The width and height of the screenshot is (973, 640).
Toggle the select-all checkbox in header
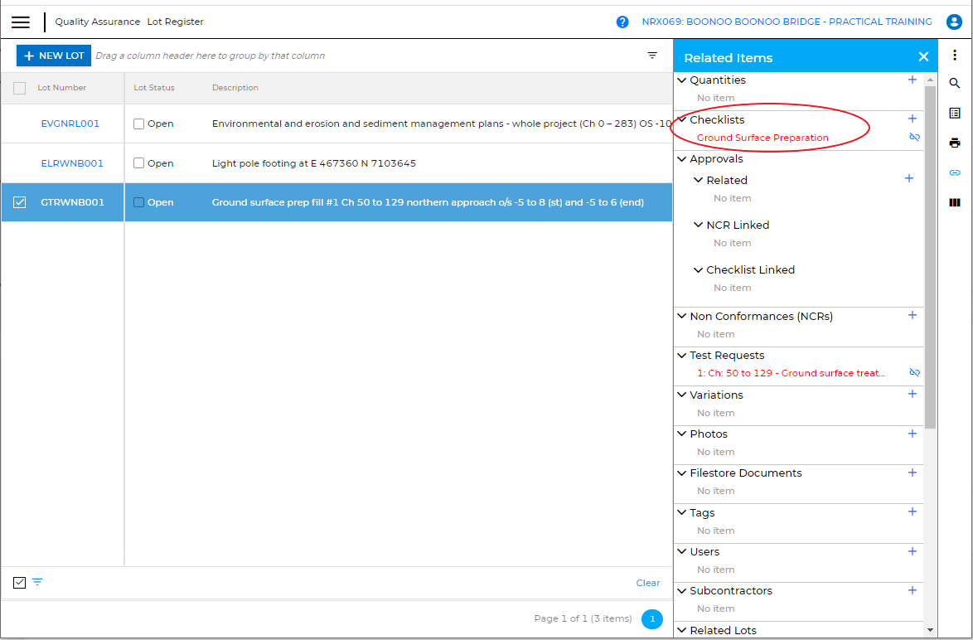coord(20,88)
